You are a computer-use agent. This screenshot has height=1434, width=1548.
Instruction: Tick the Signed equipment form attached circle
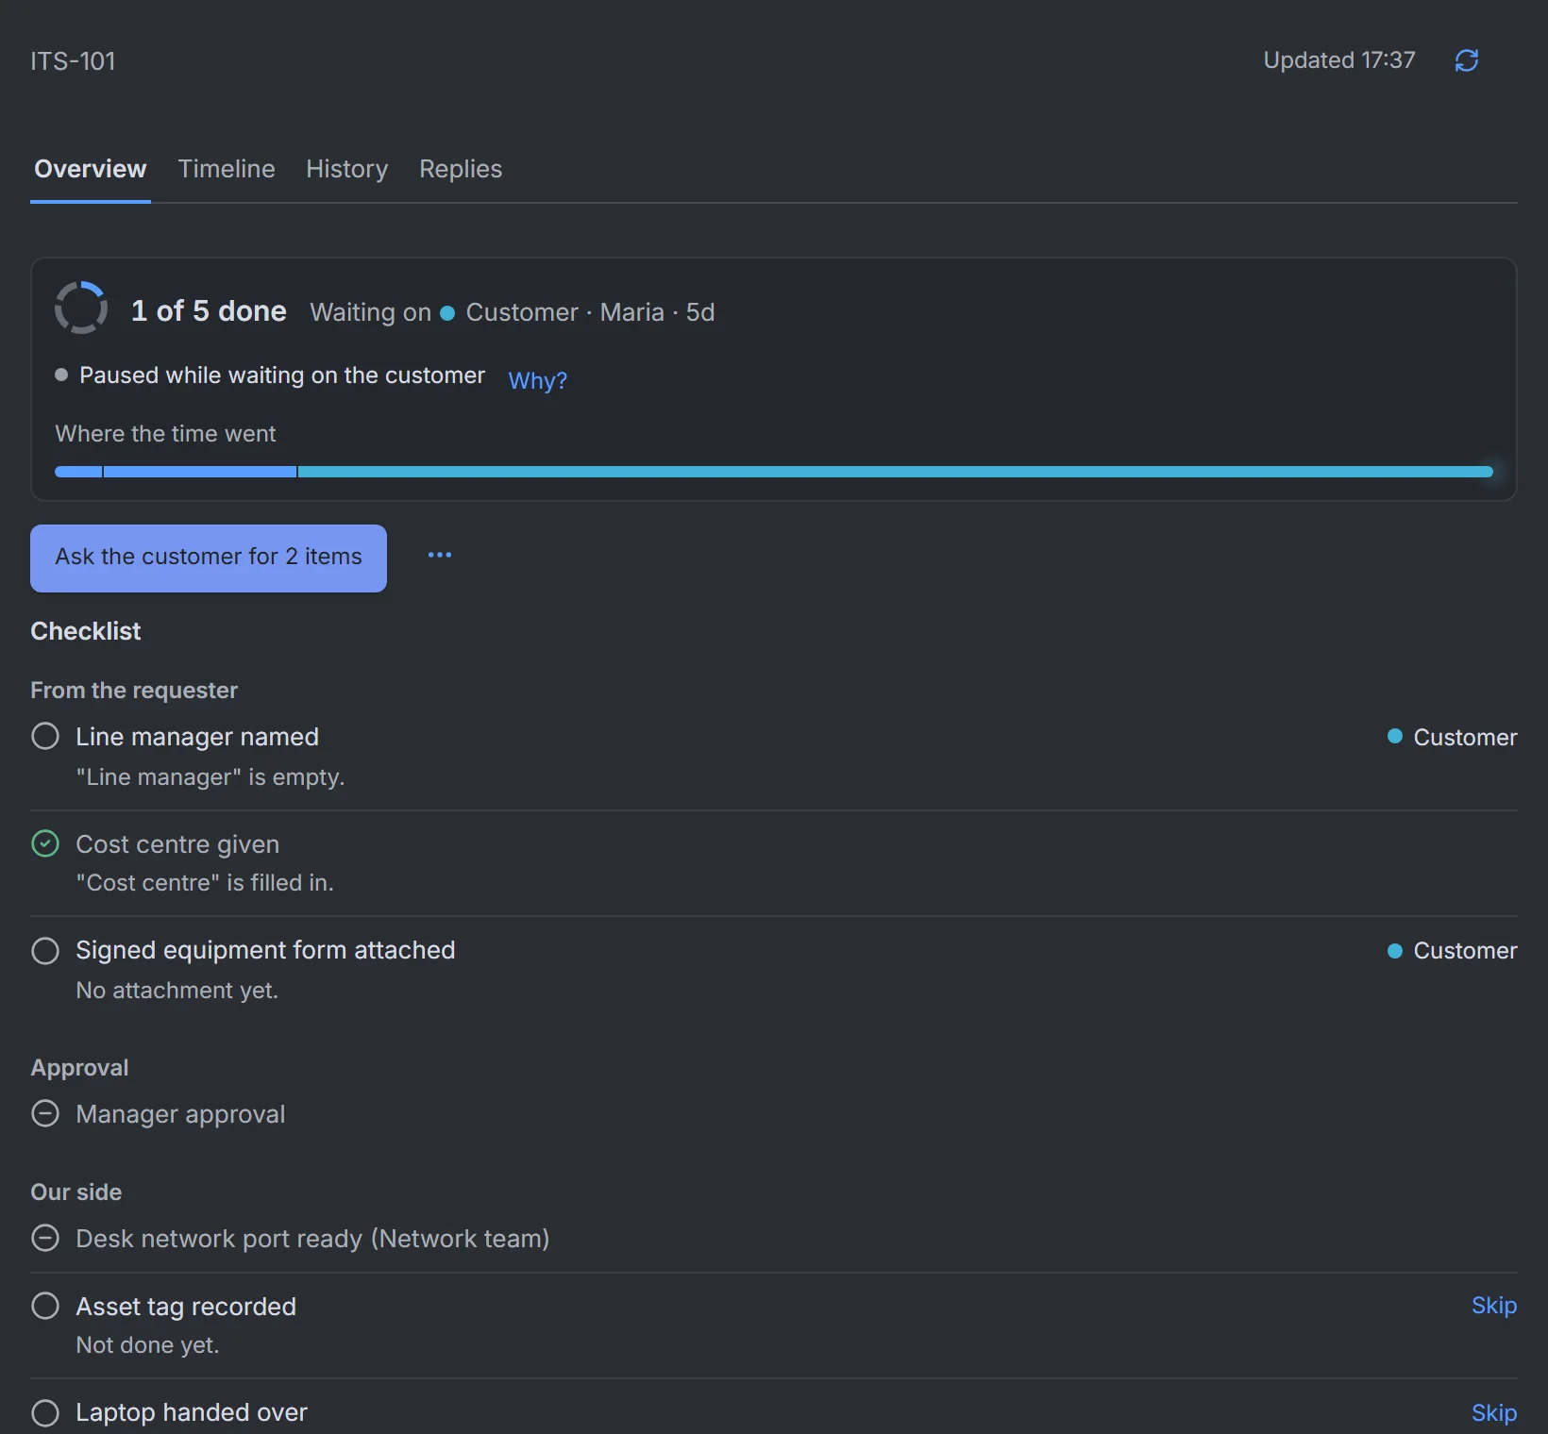coord(45,950)
